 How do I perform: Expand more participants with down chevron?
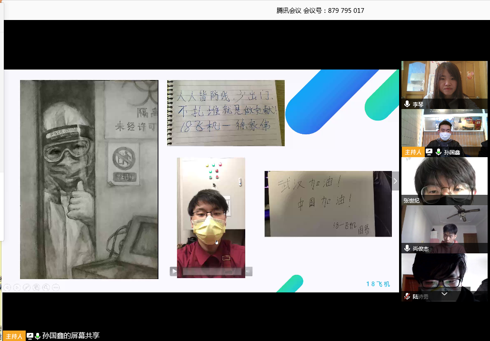[444, 294]
